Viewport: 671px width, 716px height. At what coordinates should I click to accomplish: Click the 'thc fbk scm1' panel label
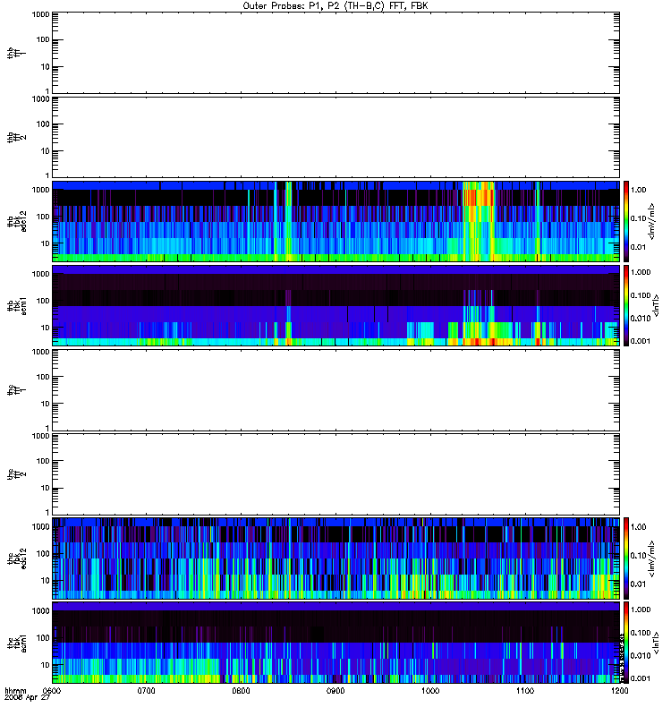pyautogui.click(x=16, y=643)
